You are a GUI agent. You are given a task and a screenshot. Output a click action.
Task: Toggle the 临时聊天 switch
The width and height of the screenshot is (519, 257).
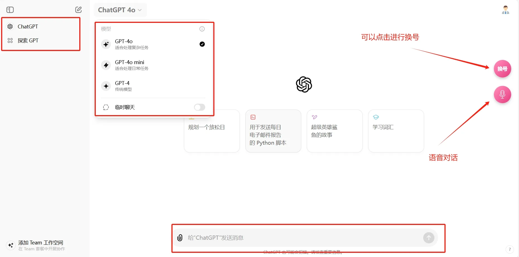click(200, 107)
